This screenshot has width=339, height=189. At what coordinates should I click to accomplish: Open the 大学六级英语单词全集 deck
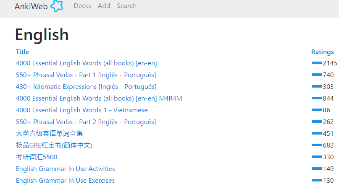point(49,134)
